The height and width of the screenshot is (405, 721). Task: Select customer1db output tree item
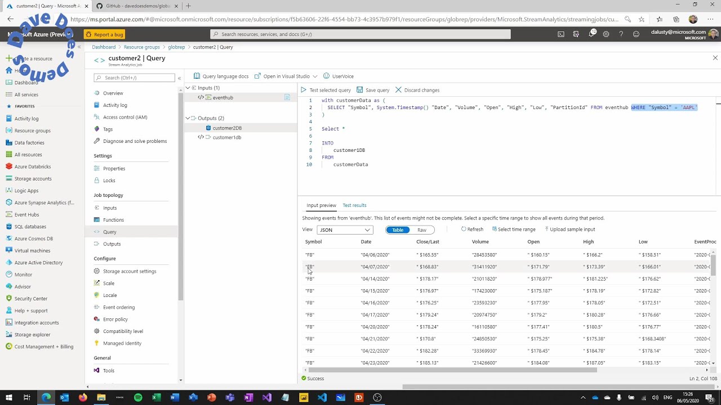click(x=241, y=137)
